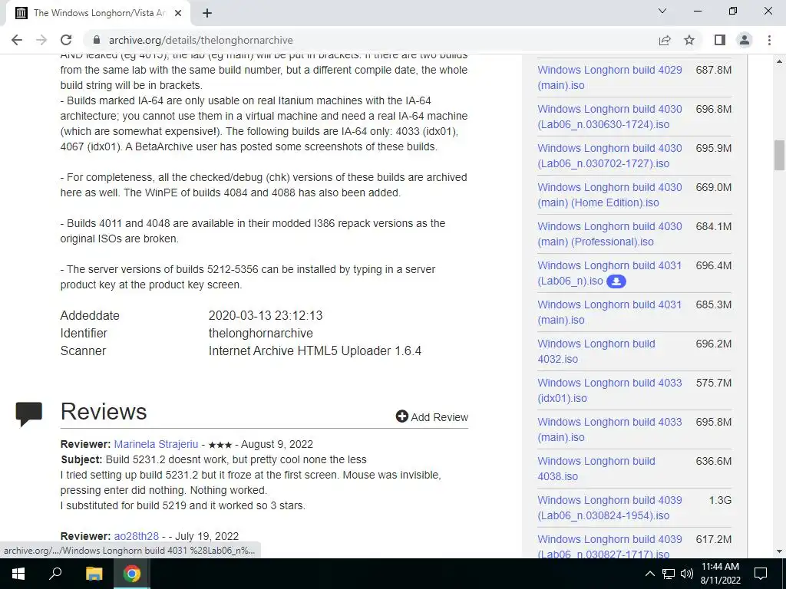Viewport: 786px width, 589px height.
Task: Download build 4033 (idx01).iso
Action: point(609,390)
